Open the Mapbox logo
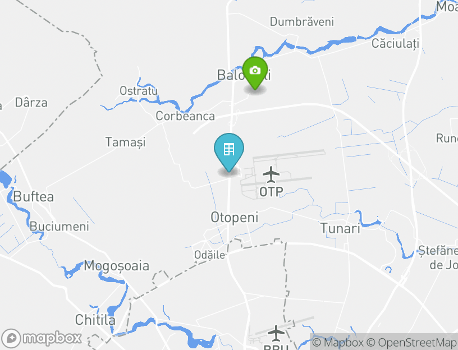Viewport: 458px width, 350px height. 42,339
